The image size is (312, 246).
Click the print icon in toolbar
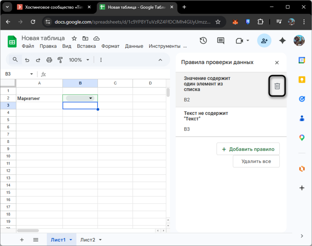point(49,60)
